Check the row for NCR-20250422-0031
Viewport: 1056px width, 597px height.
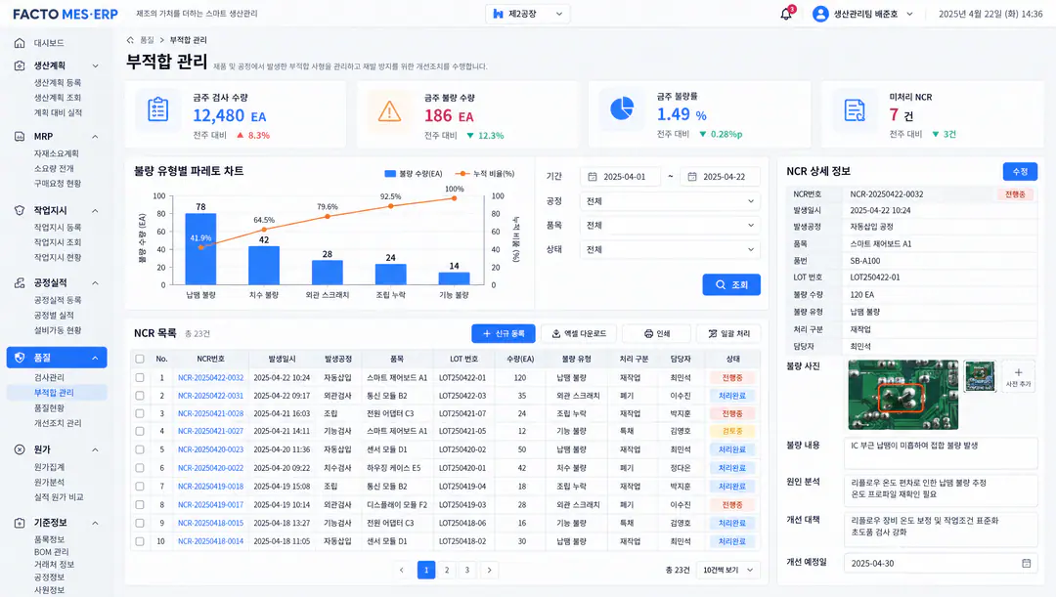tap(140, 396)
